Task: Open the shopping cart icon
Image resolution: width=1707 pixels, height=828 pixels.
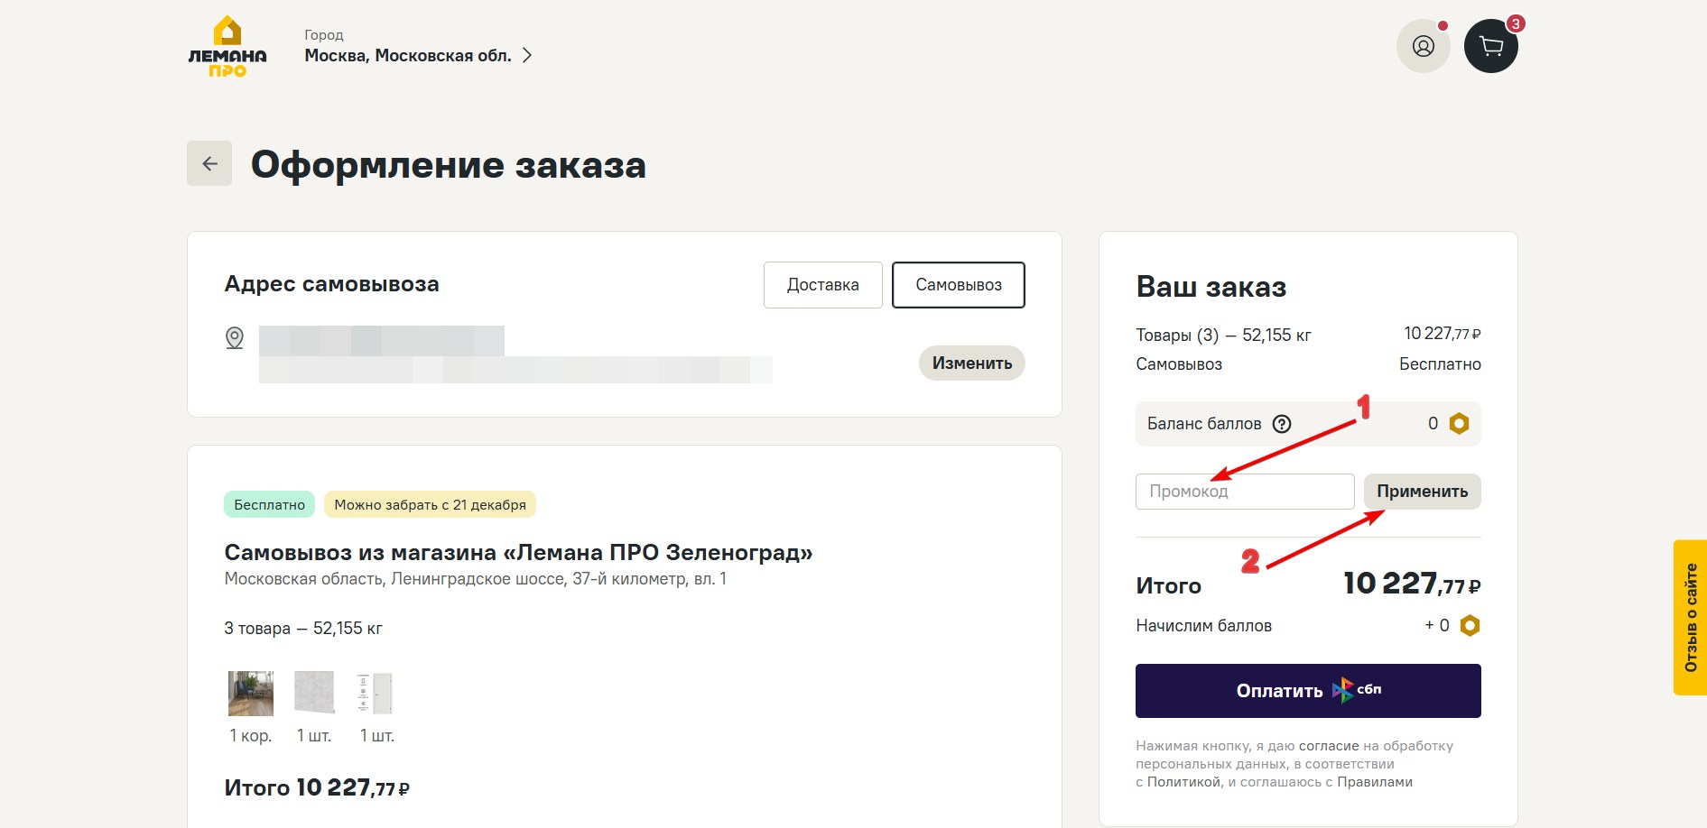Action: [1490, 46]
